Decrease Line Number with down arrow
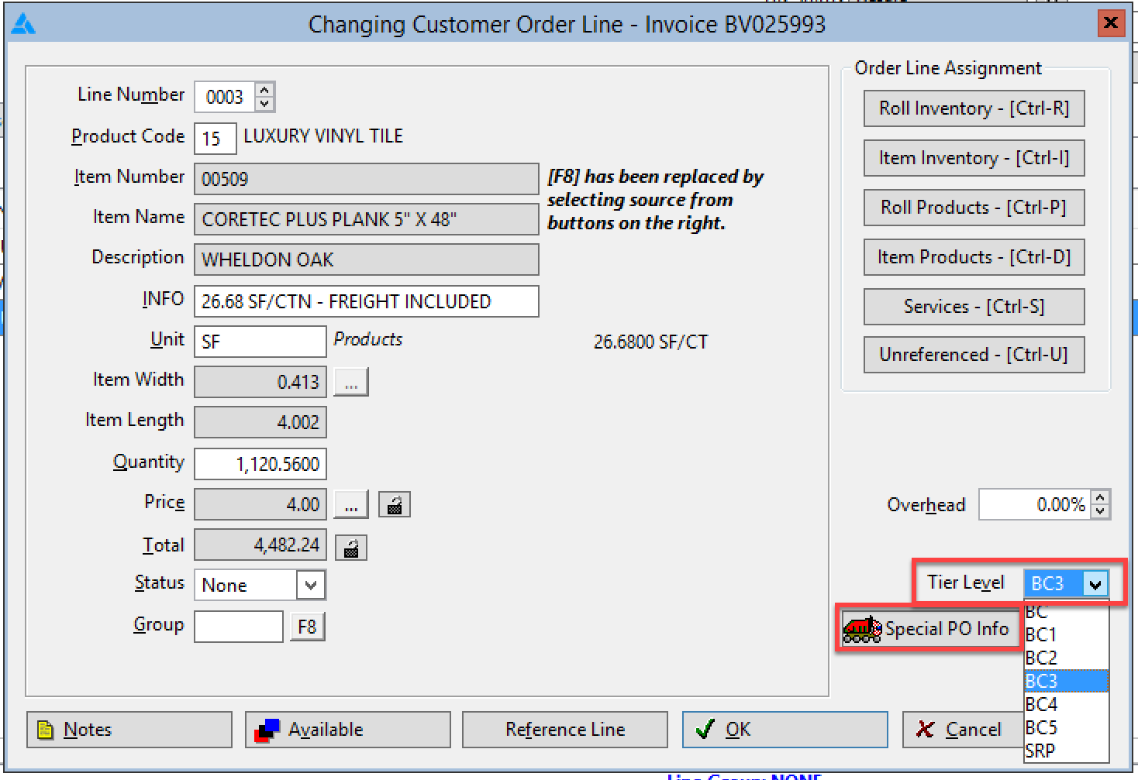 pyautogui.click(x=265, y=104)
